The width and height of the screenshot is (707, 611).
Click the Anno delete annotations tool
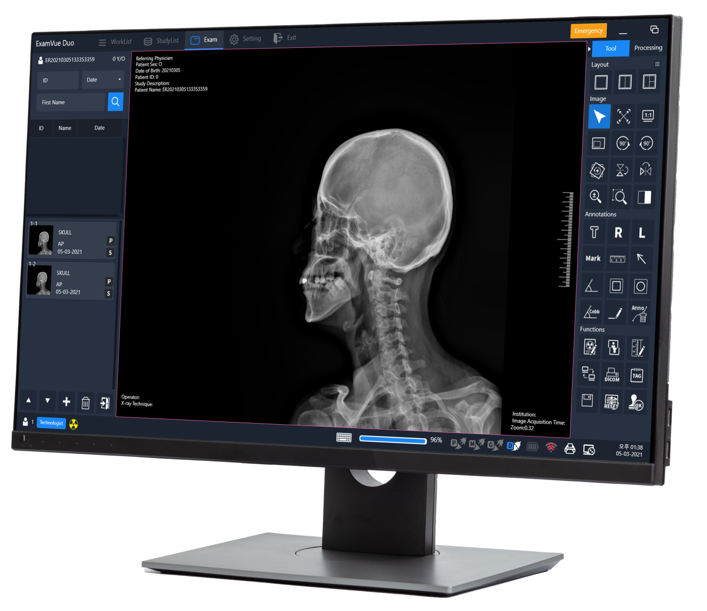tap(639, 313)
